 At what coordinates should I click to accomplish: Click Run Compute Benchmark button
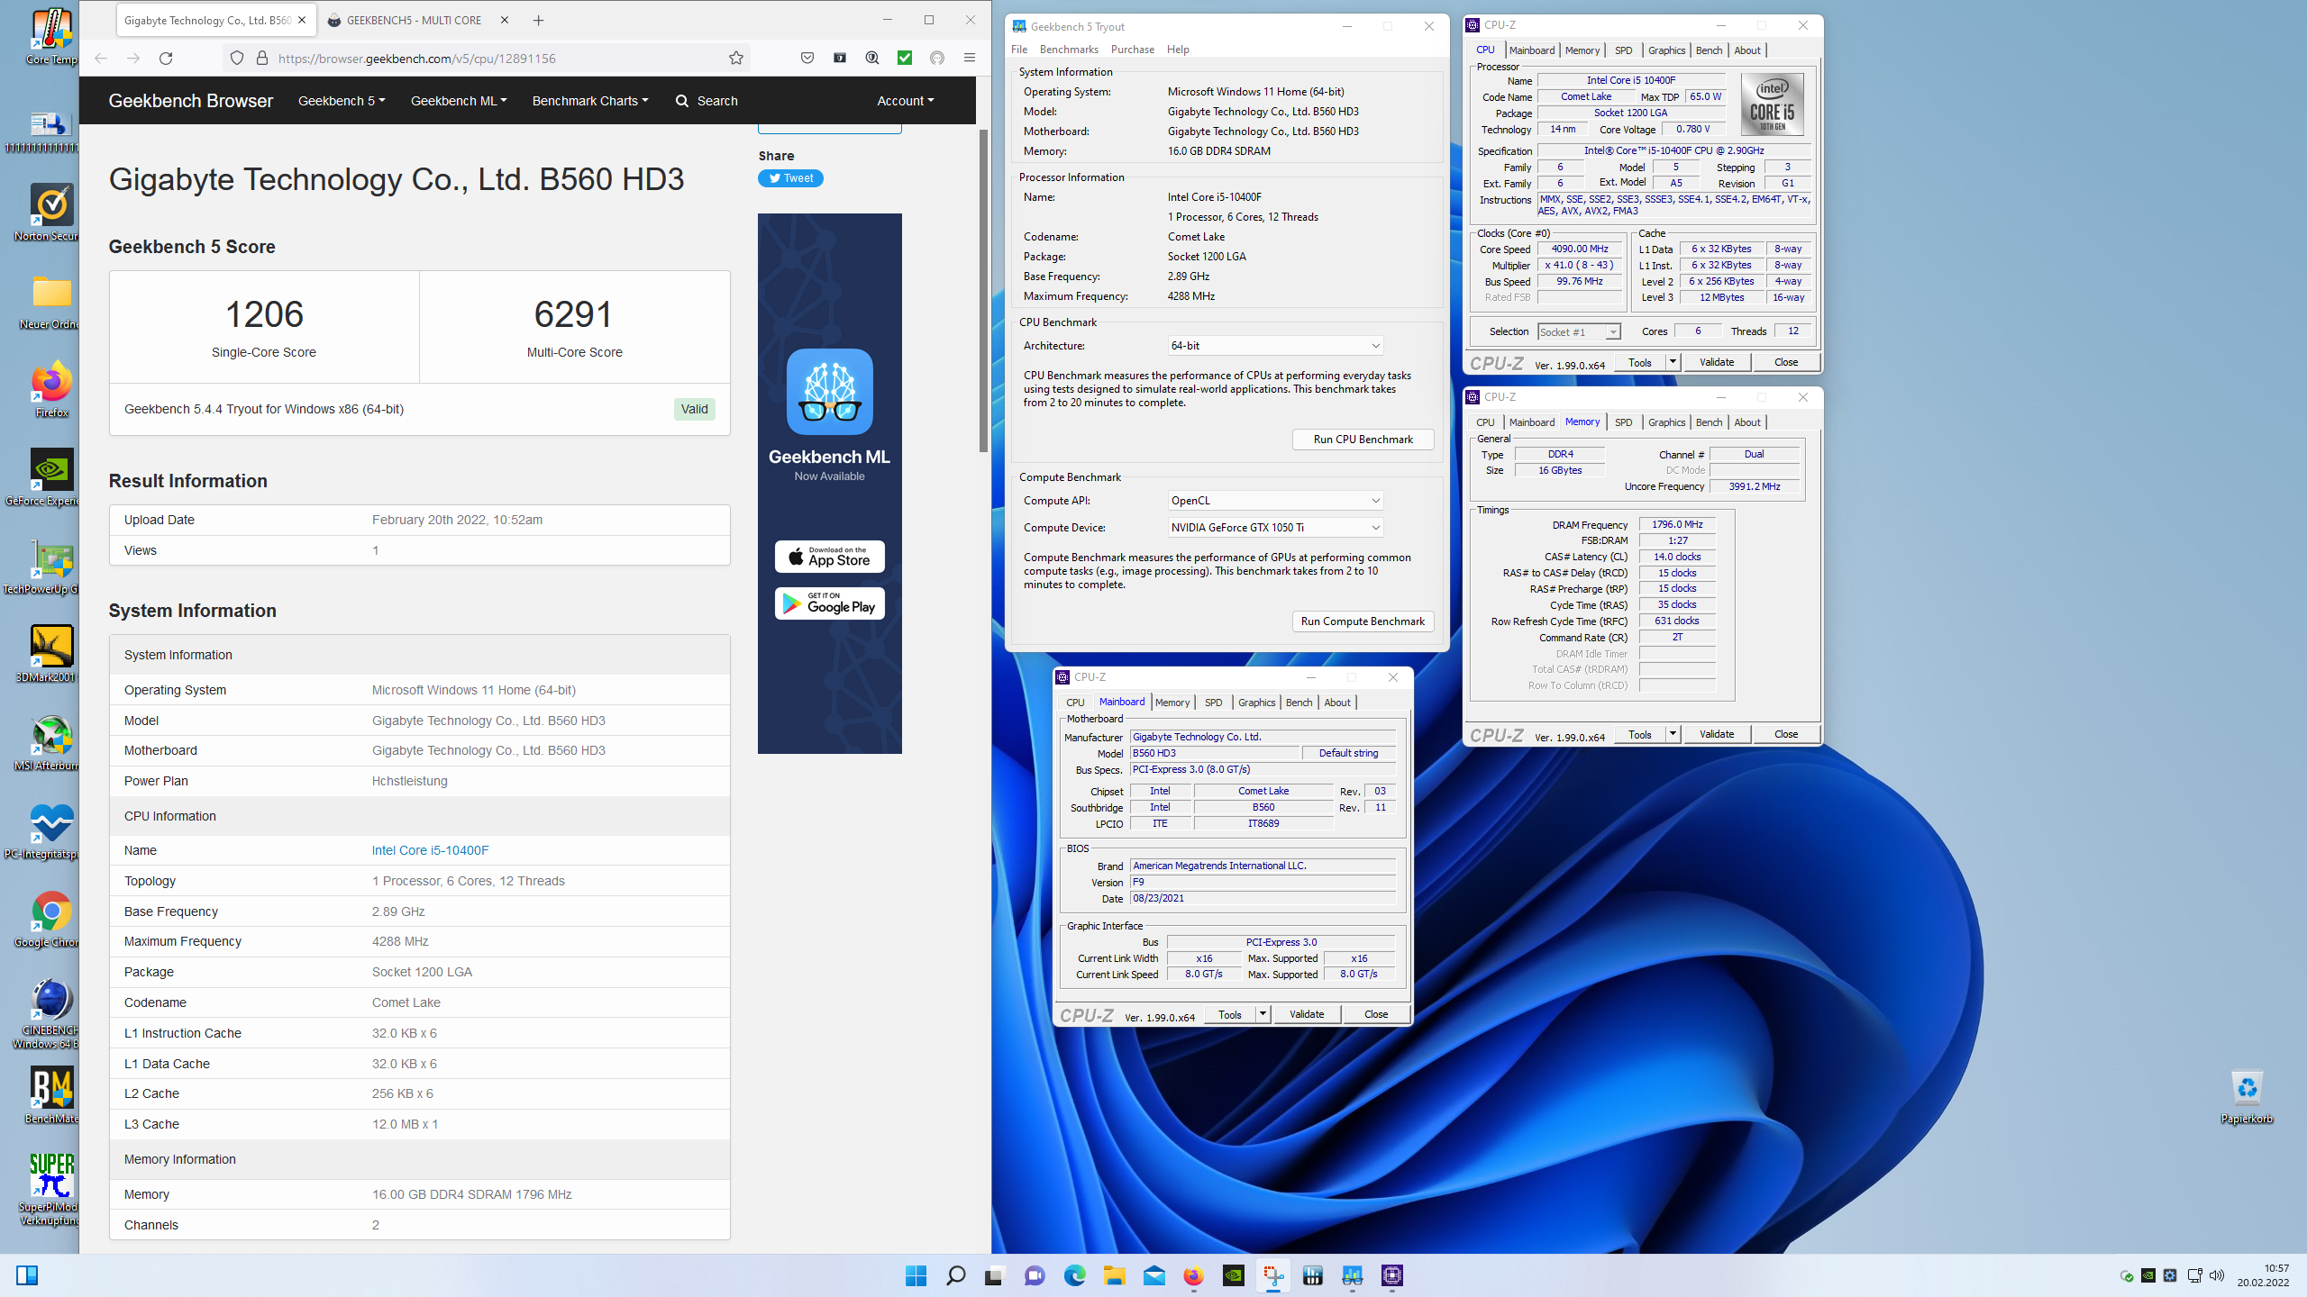[x=1363, y=621]
